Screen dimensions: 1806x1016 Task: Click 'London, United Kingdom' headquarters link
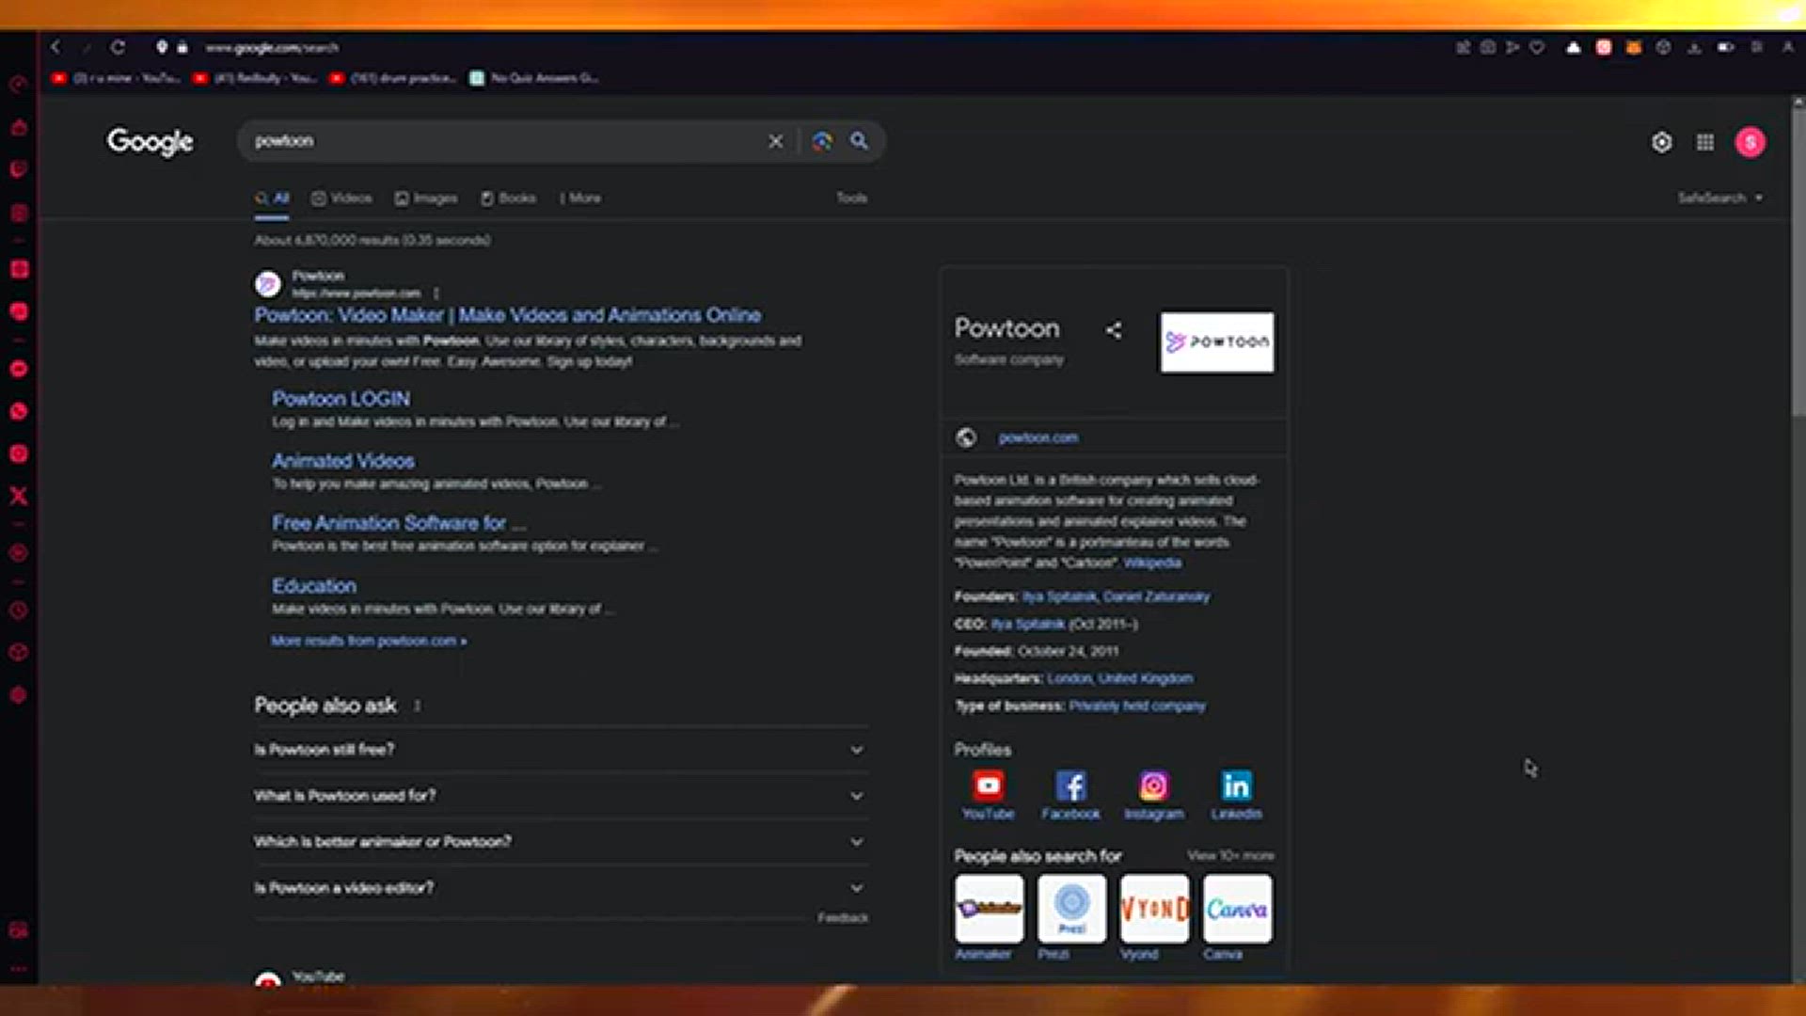tap(1119, 678)
